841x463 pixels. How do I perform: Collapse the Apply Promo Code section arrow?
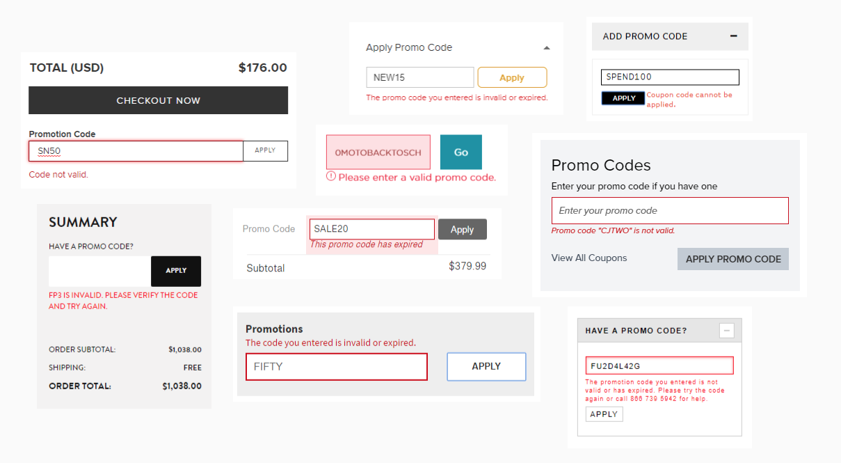click(x=547, y=47)
